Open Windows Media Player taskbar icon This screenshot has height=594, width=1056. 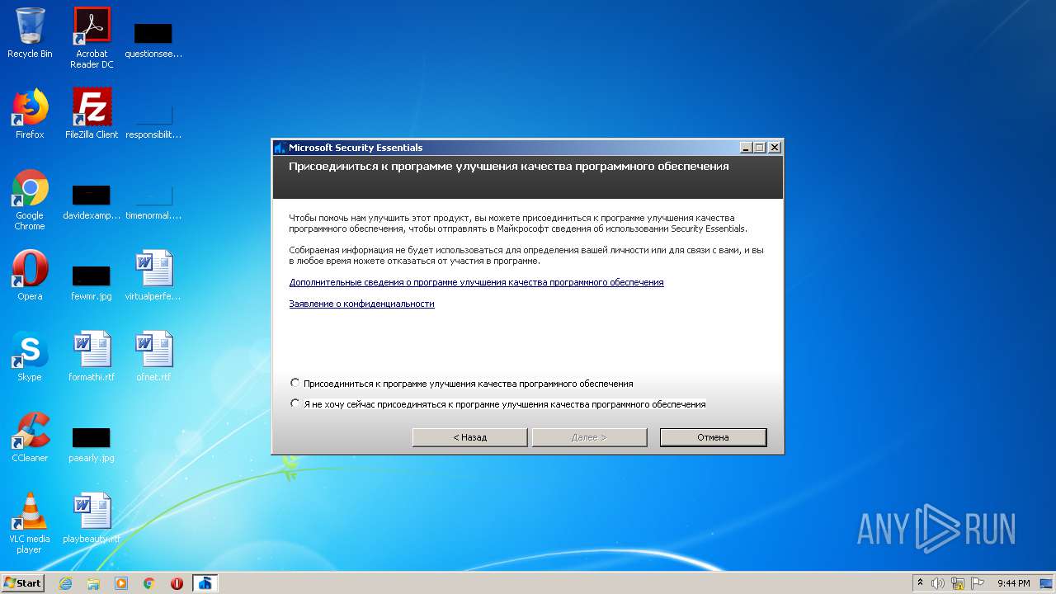pyautogui.click(x=121, y=583)
